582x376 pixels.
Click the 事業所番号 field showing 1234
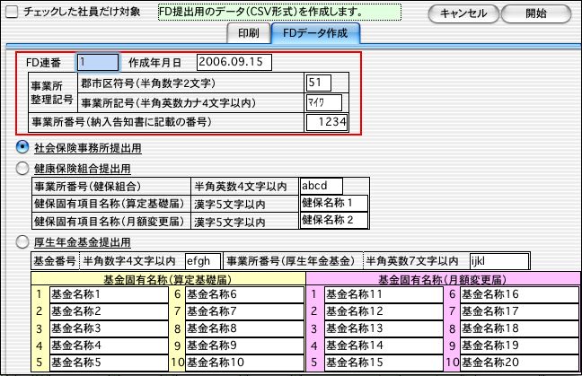tap(327, 122)
